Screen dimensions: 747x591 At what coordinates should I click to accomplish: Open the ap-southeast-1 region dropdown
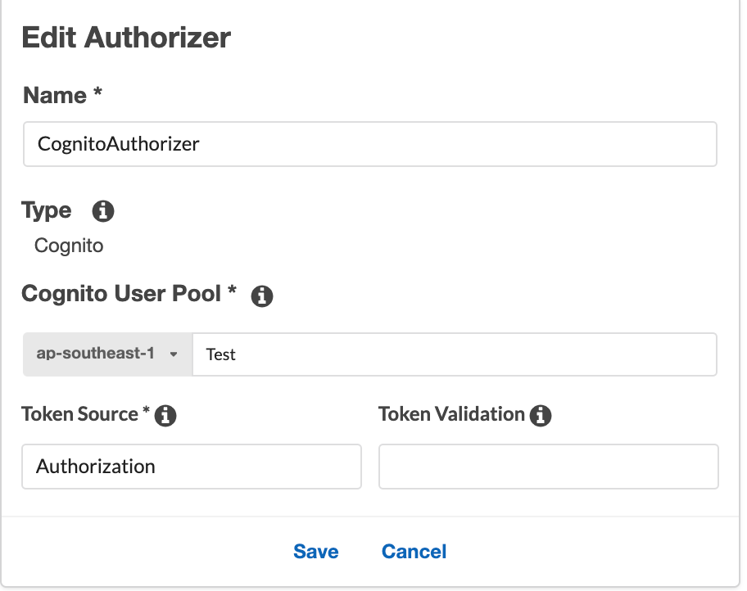coord(106,354)
